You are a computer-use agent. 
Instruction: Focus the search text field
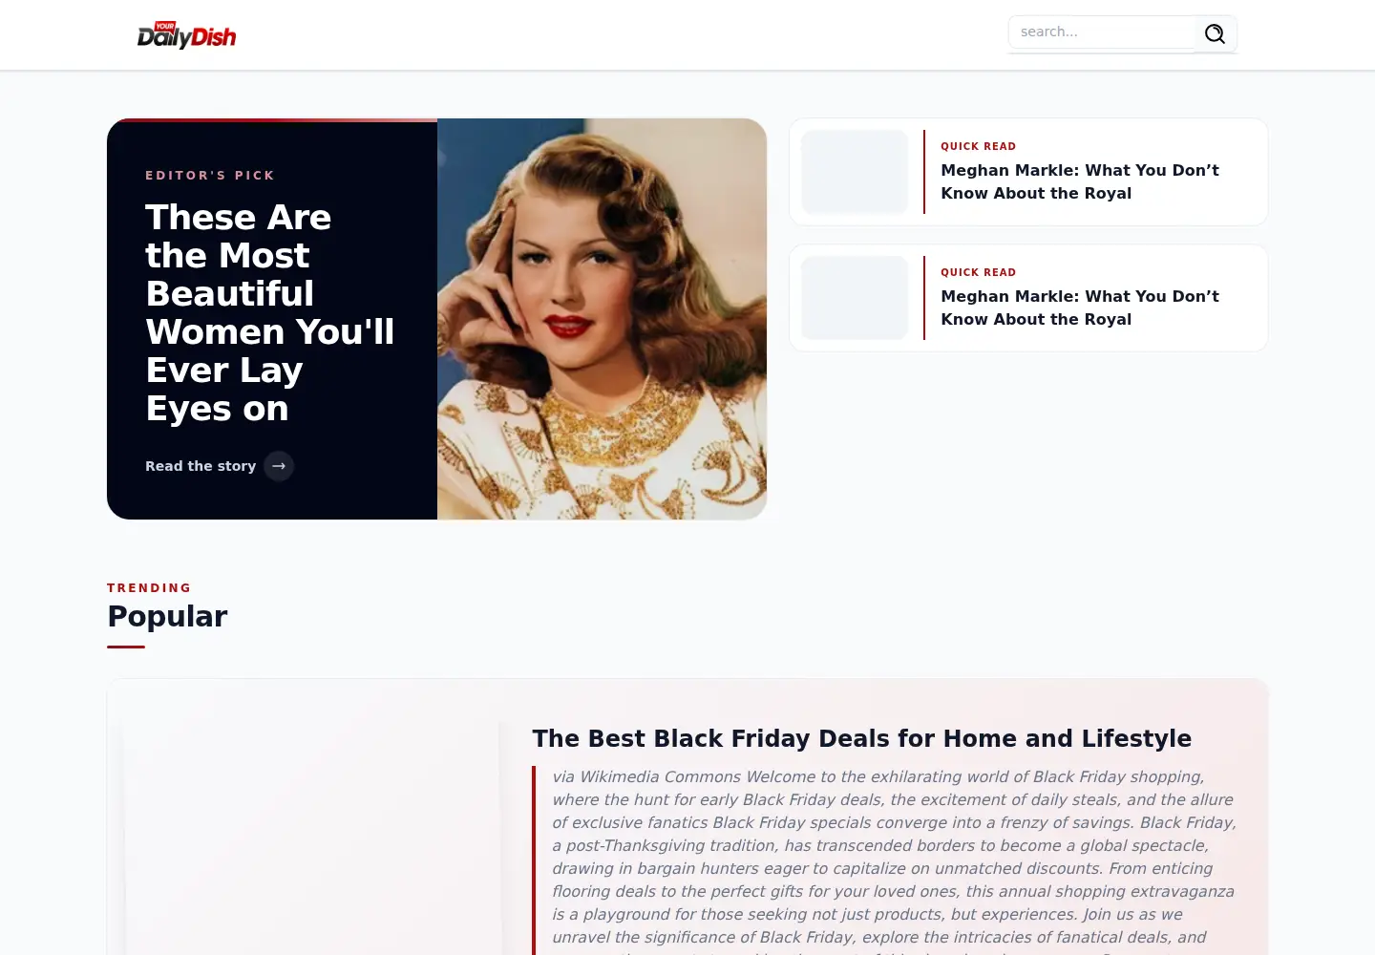[x=1102, y=32]
